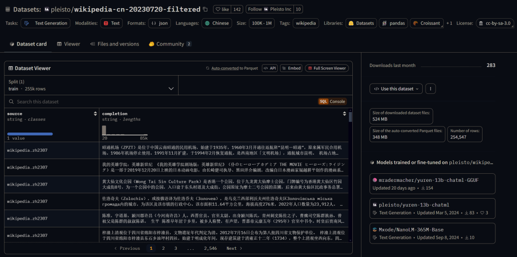Click the table vertical scrollbar
This screenshot has width=517, height=257.
350,117
